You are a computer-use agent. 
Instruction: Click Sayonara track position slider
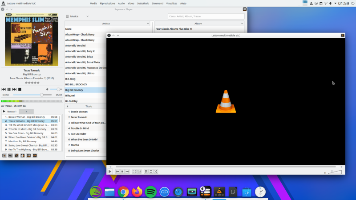pos(32,95)
